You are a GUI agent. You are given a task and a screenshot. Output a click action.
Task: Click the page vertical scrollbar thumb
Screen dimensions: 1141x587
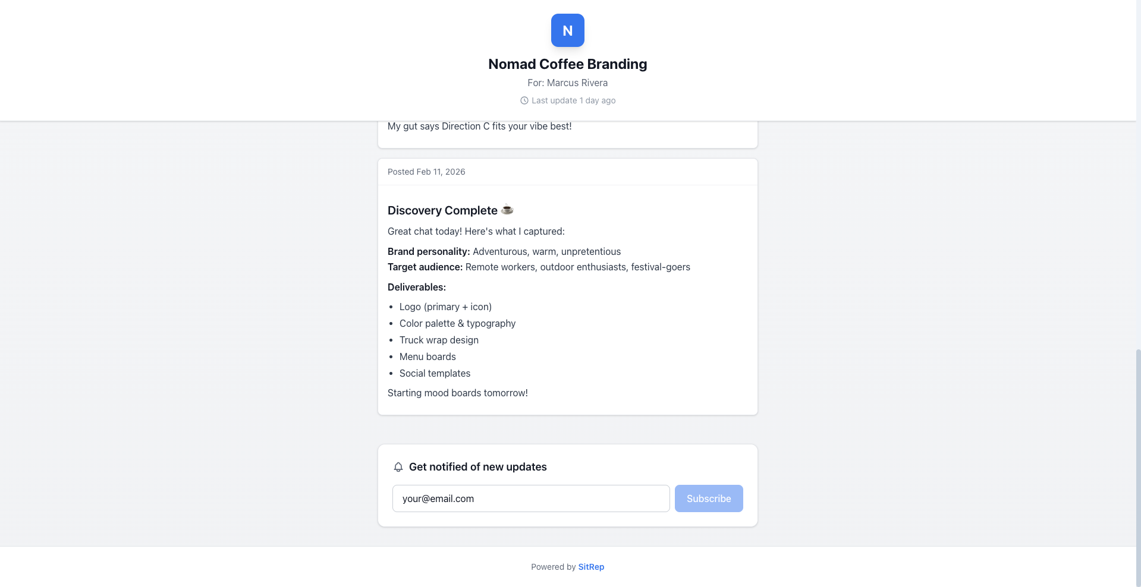[1138, 468]
